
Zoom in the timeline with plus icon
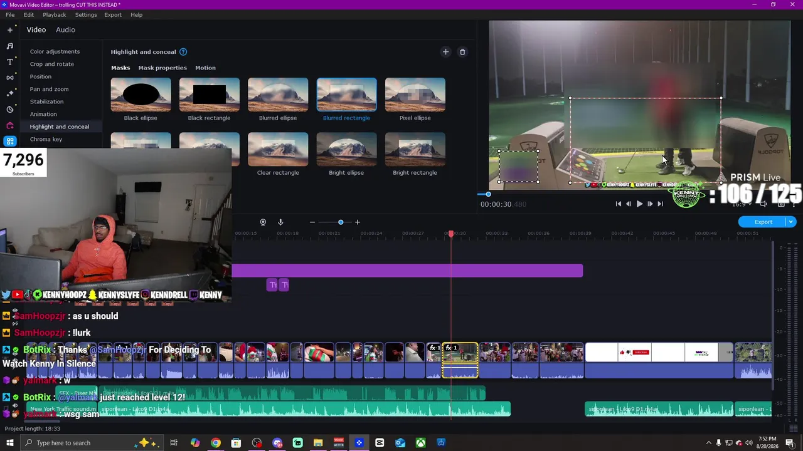tap(358, 222)
